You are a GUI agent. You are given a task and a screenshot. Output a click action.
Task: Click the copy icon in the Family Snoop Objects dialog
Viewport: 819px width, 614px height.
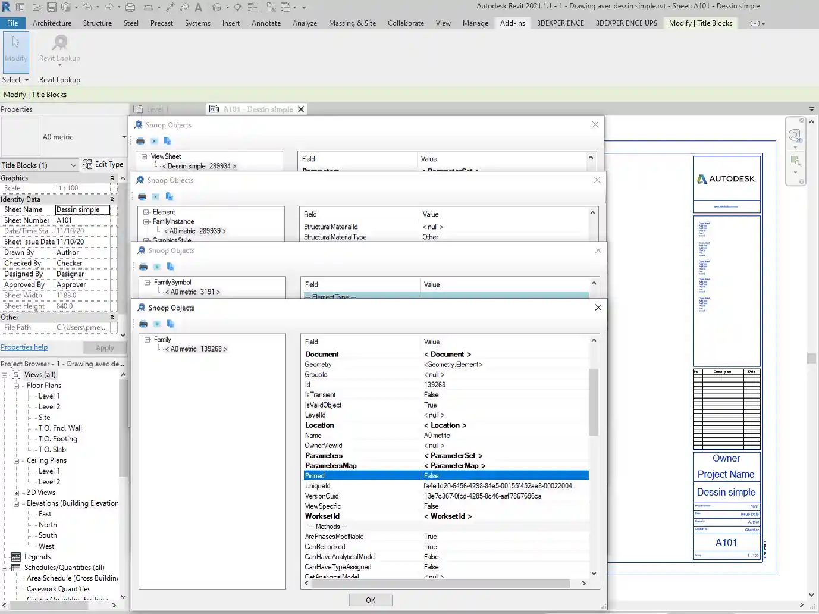pyautogui.click(x=171, y=324)
